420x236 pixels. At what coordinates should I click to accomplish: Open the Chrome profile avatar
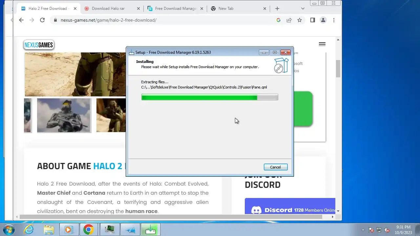[x=323, y=20]
